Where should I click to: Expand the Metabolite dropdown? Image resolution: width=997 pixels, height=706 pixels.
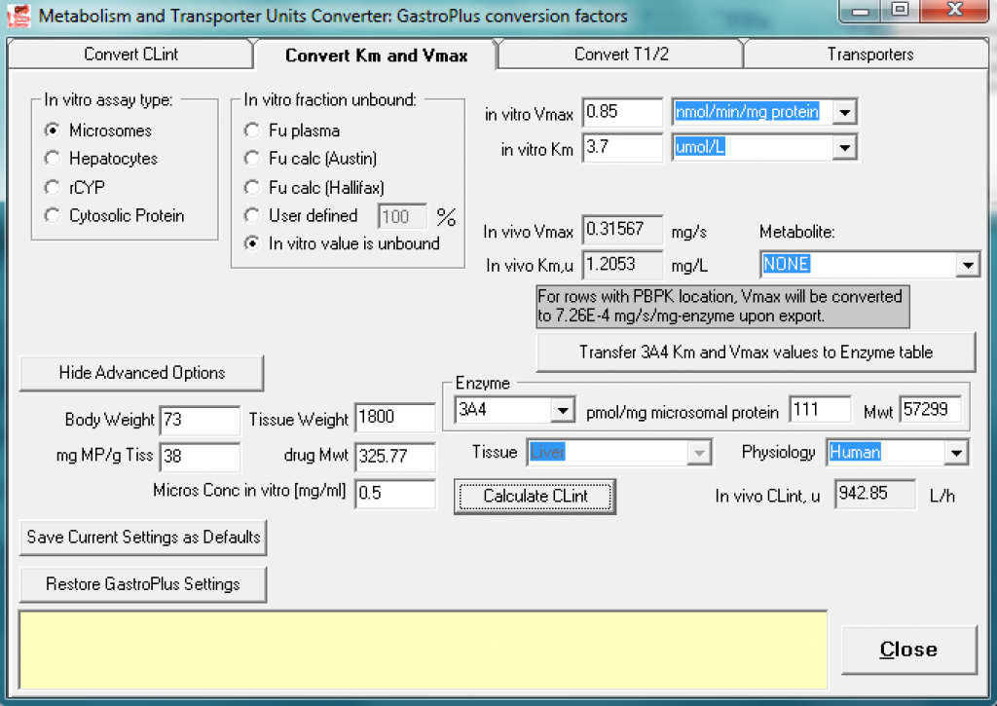click(967, 265)
